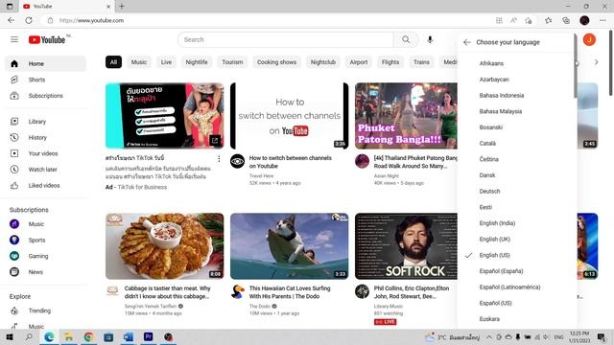Select the Nightlife filter chip
This screenshot has height=345, width=614.
(197, 62)
